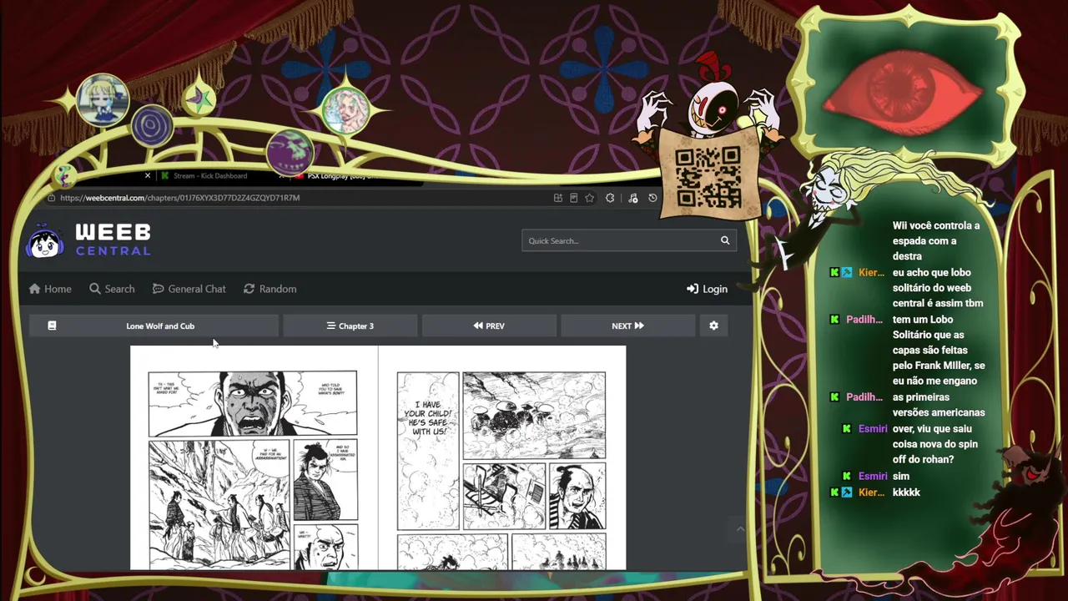Click the browser favorites star icon
The height and width of the screenshot is (601, 1068).
pos(589,198)
